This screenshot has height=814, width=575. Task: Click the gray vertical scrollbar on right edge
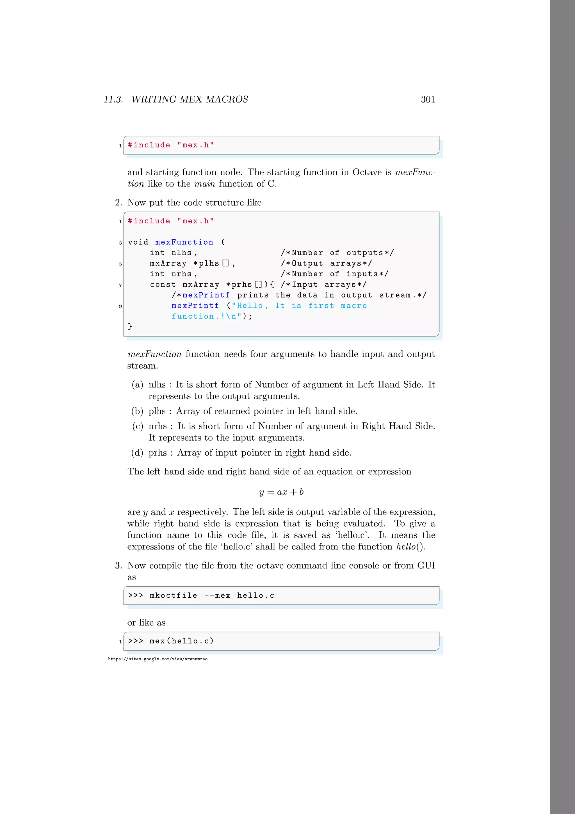click(x=562, y=407)
